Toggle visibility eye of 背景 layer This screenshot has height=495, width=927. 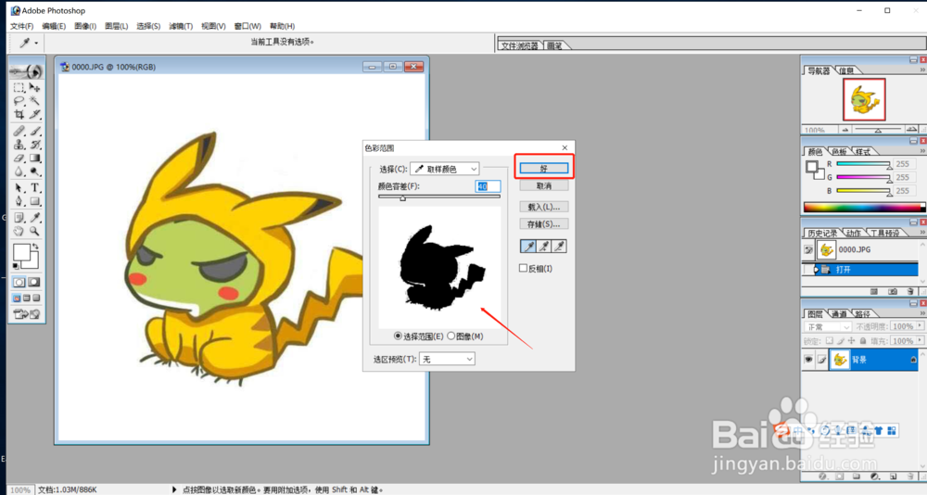click(808, 360)
